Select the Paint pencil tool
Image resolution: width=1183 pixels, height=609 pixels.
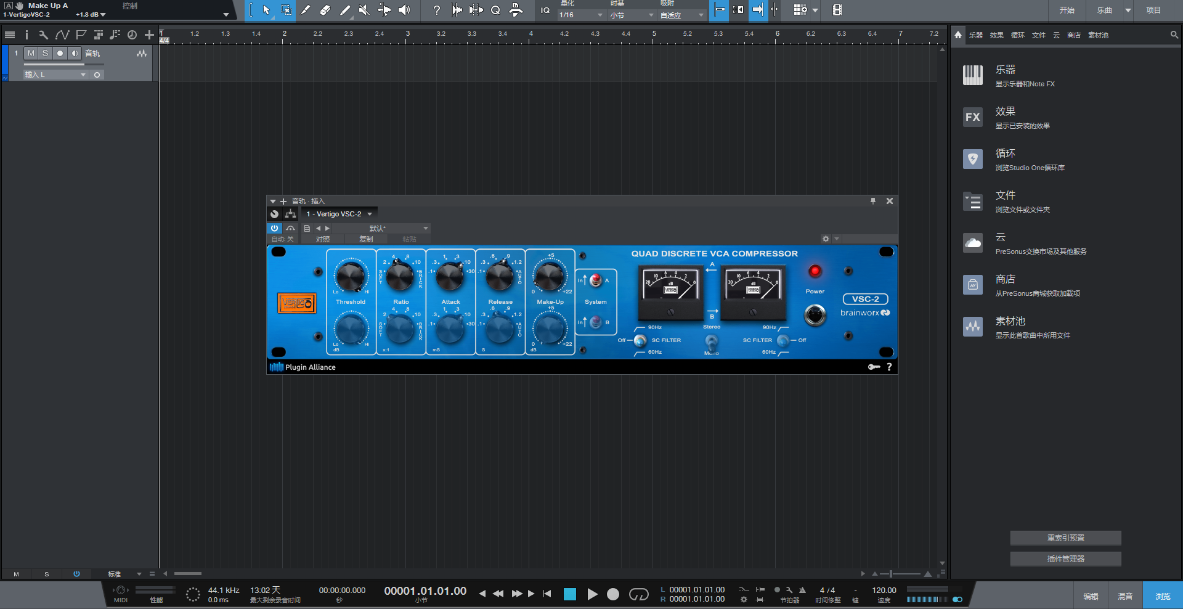tap(345, 10)
